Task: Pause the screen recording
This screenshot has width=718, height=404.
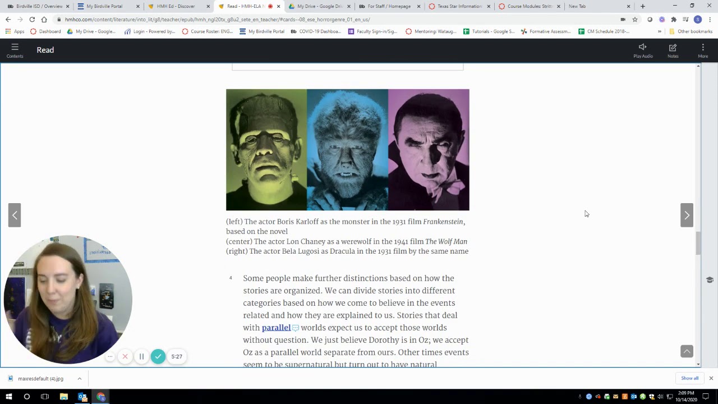Action: tap(141, 356)
